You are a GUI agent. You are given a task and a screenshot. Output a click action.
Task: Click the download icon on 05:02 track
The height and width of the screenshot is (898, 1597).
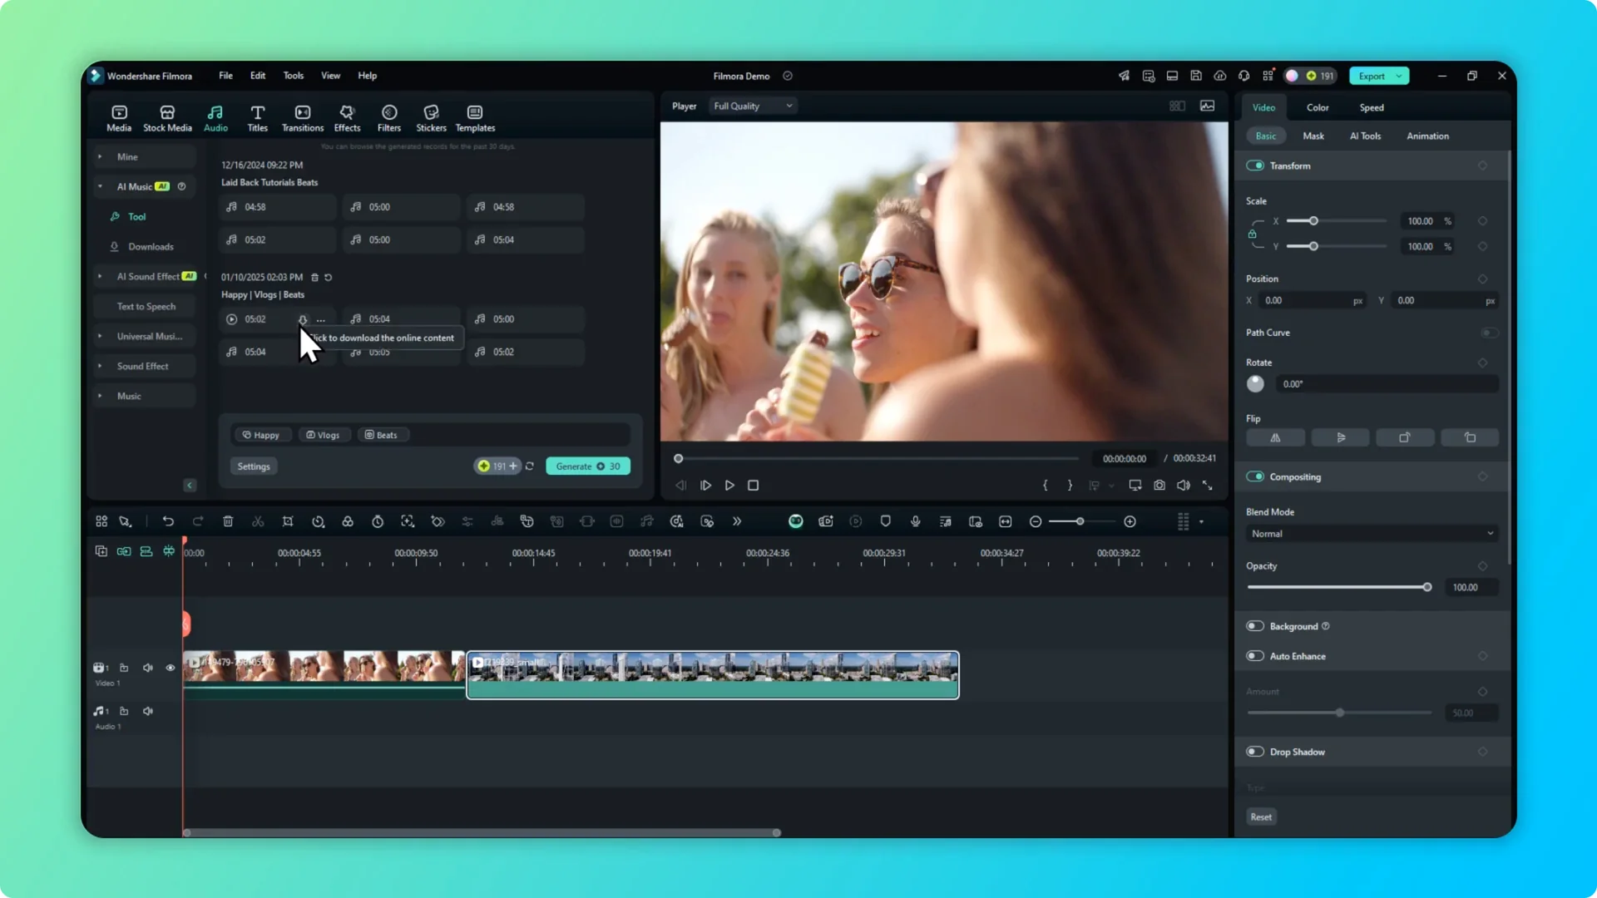(303, 319)
